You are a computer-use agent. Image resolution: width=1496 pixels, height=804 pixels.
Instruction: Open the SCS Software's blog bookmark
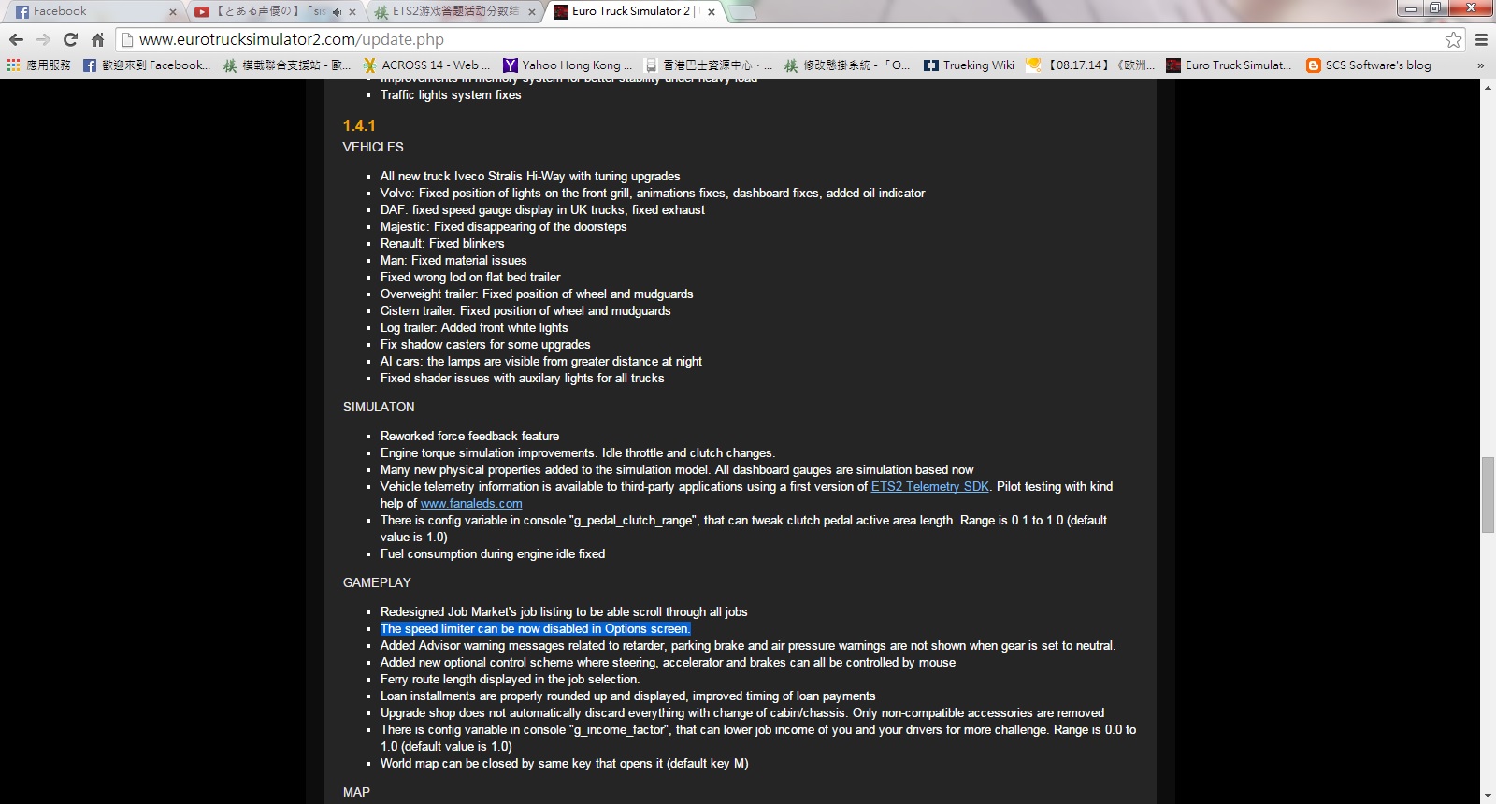click(1369, 65)
